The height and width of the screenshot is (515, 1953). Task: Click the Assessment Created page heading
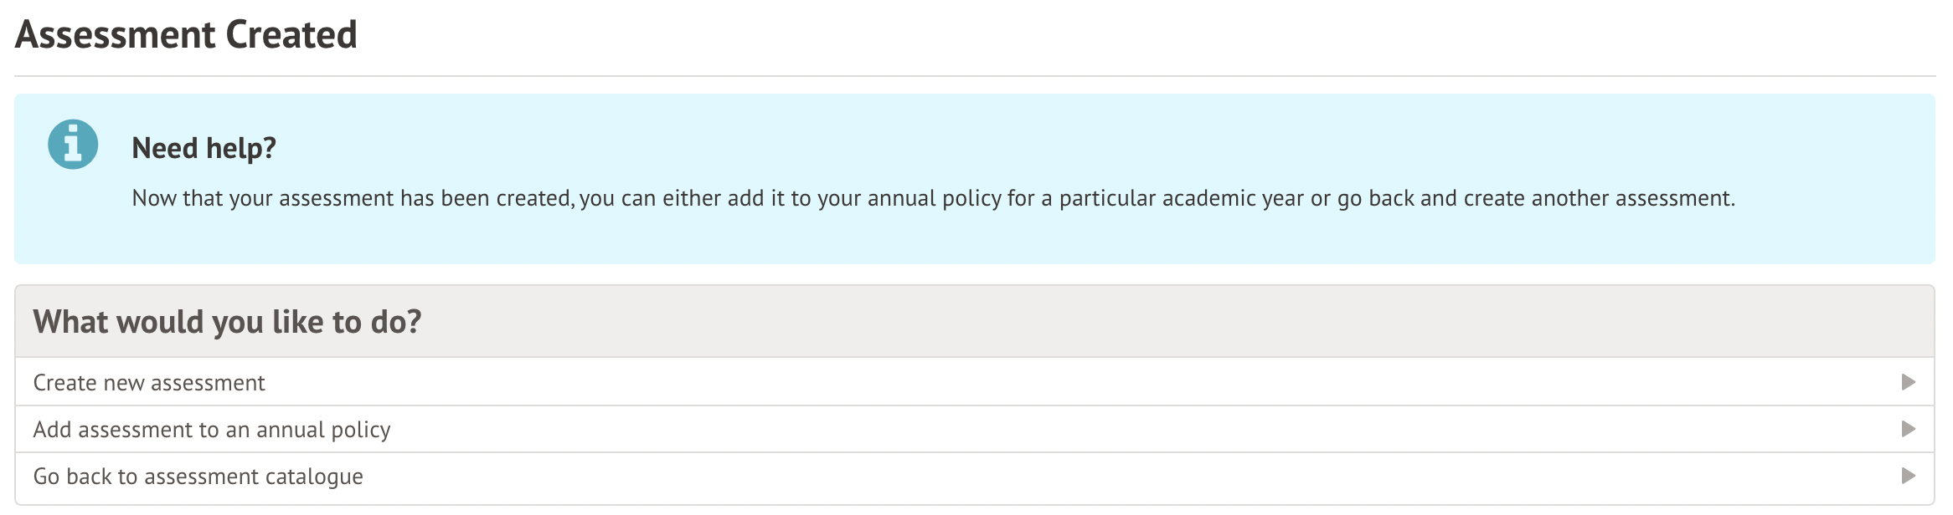(x=186, y=35)
